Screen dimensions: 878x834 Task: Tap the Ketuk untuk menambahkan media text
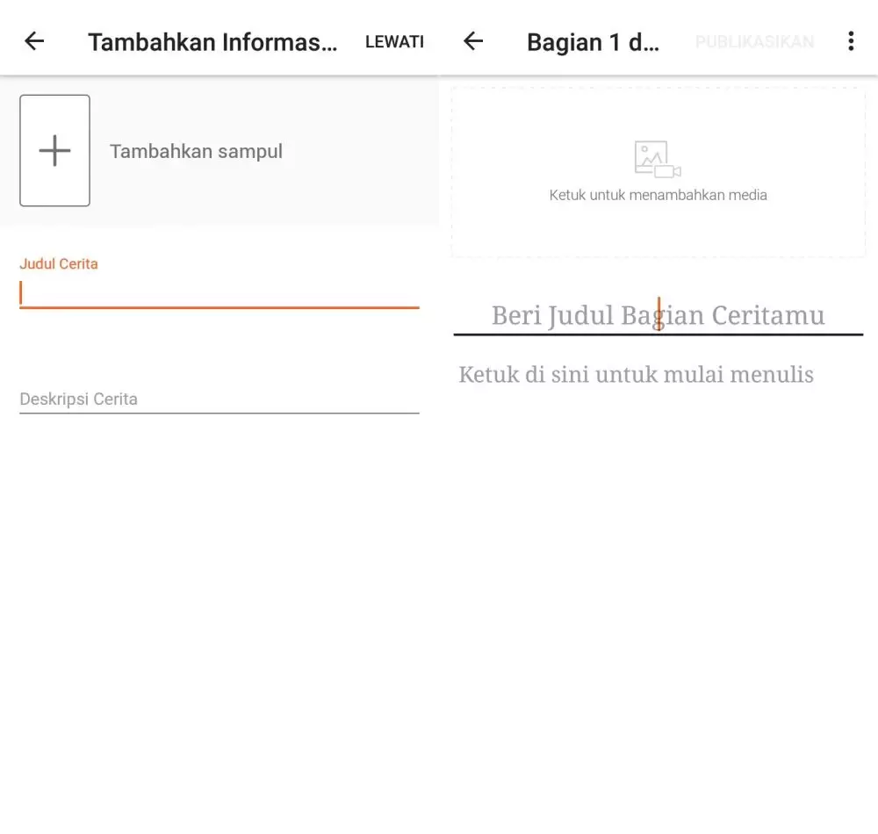[658, 195]
